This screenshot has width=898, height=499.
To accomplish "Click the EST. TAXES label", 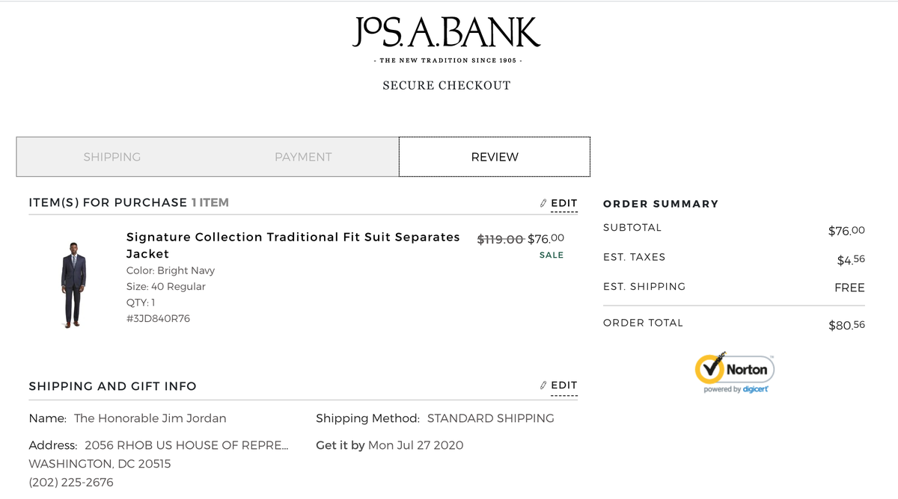I will click(635, 257).
